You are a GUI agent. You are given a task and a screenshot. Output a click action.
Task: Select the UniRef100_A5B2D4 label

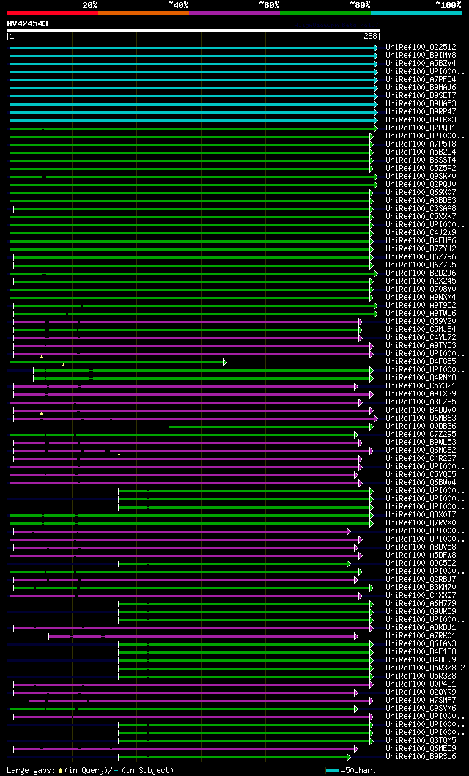coord(421,152)
